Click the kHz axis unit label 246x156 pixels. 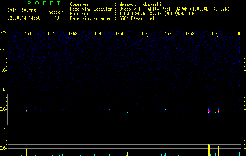click(4, 32)
